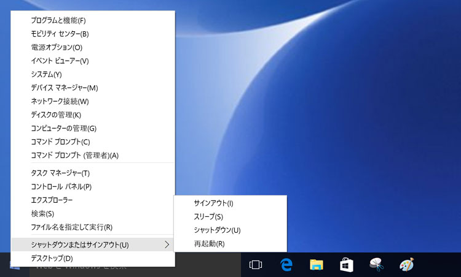Open コマンド プロンプト(C)
The image size is (461, 277).
[x=93, y=142]
